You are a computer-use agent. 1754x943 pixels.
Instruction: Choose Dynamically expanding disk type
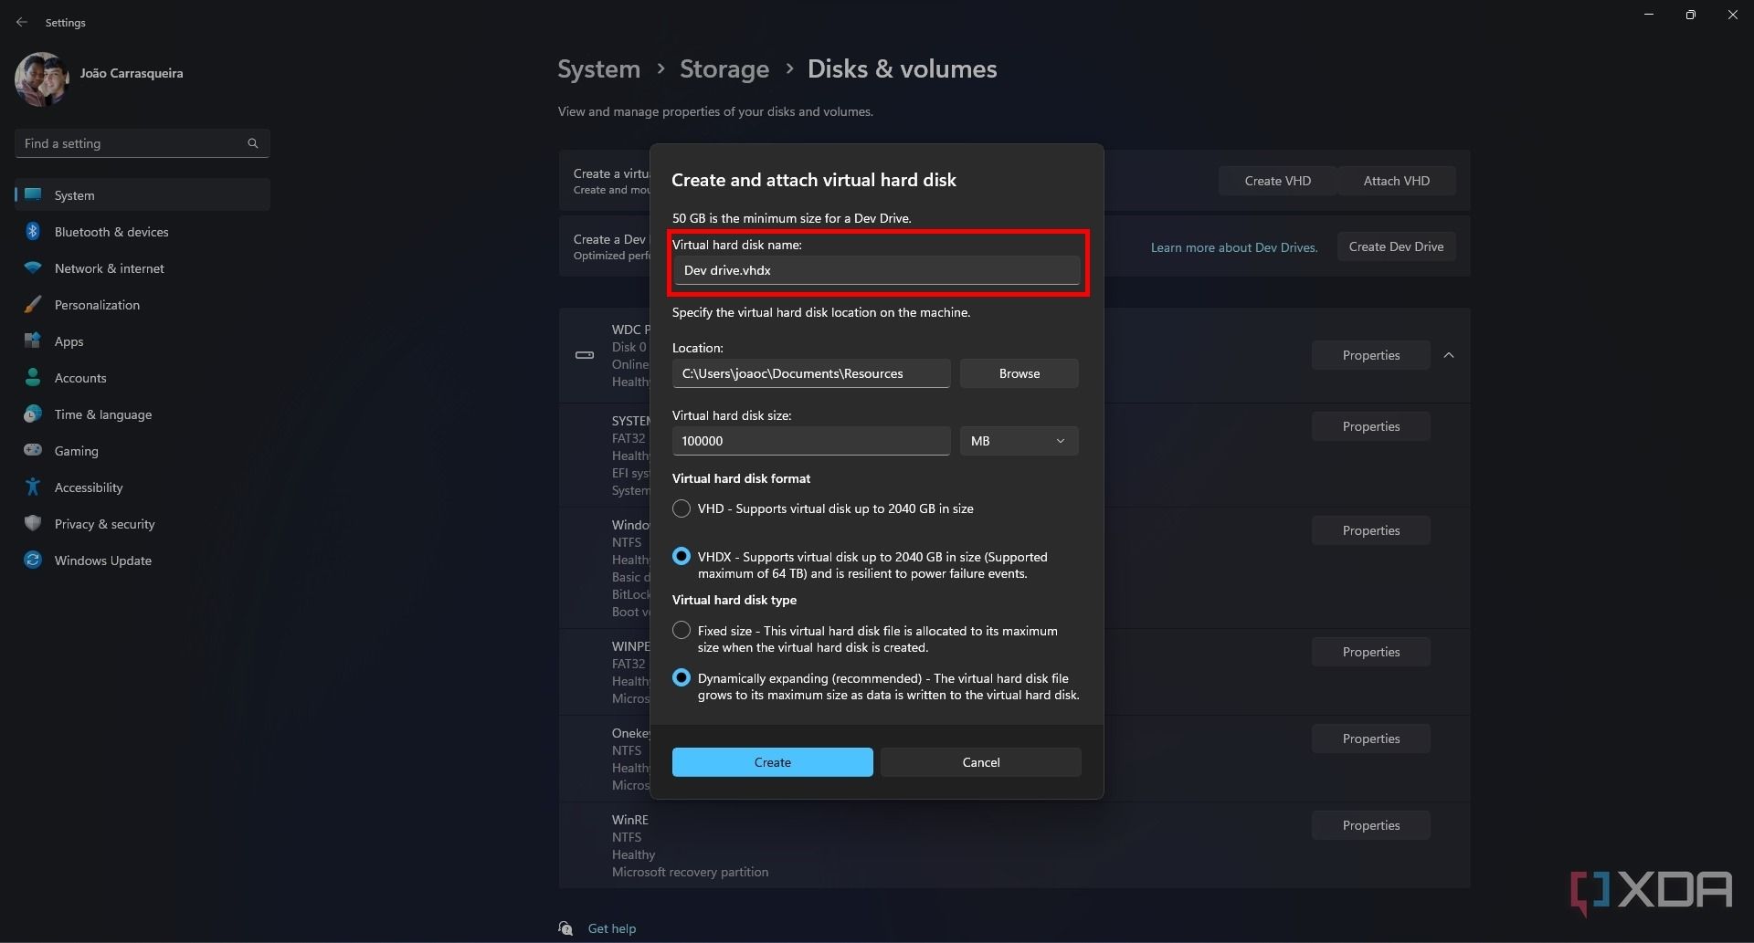(x=682, y=678)
